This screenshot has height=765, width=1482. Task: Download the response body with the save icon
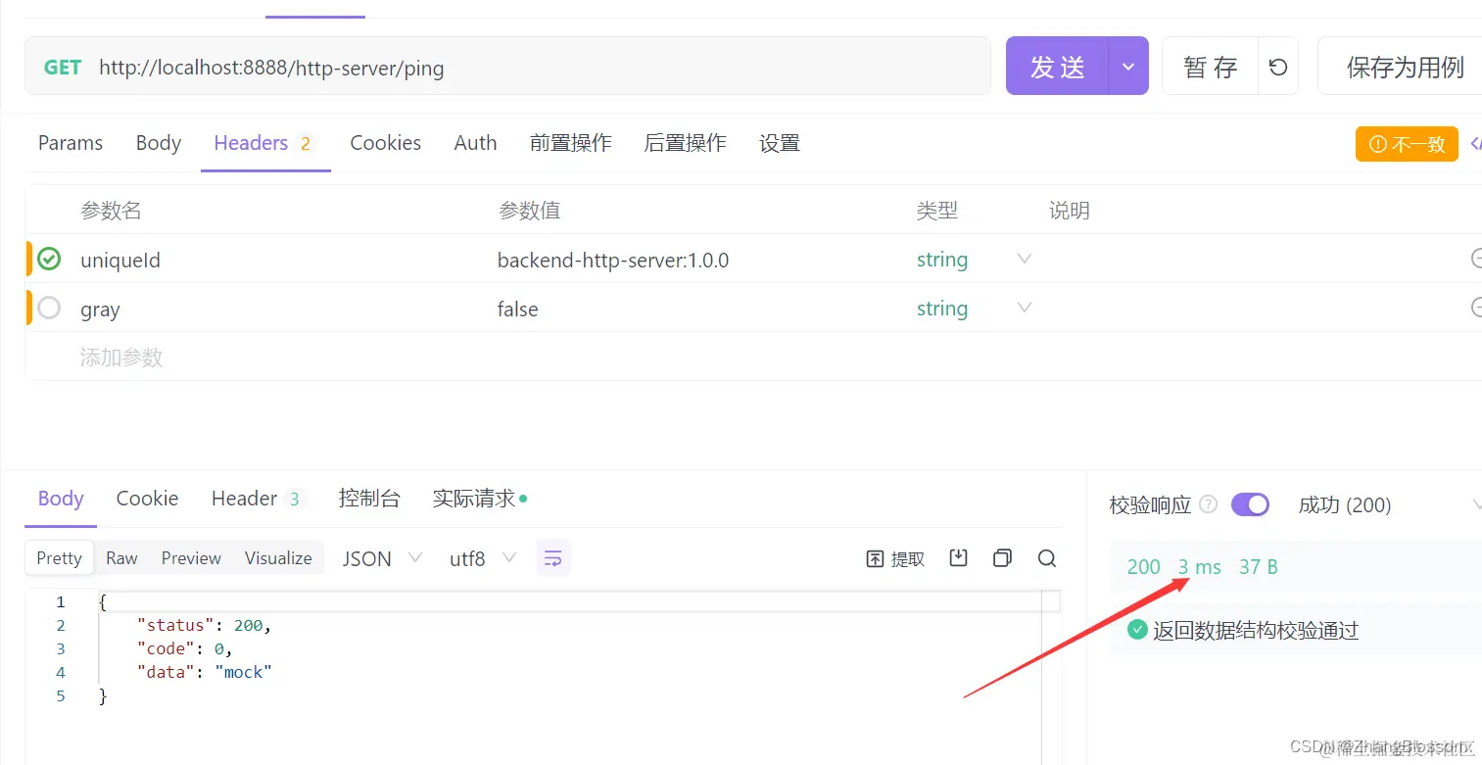point(959,558)
